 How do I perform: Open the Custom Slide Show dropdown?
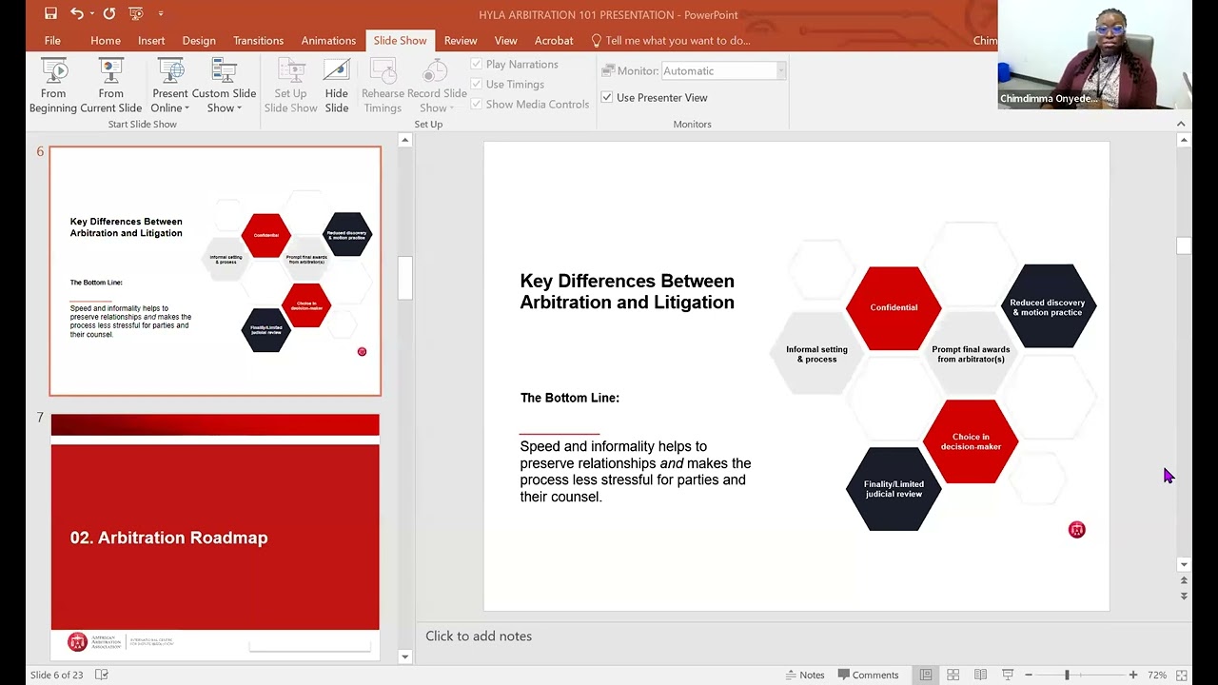click(224, 86)
